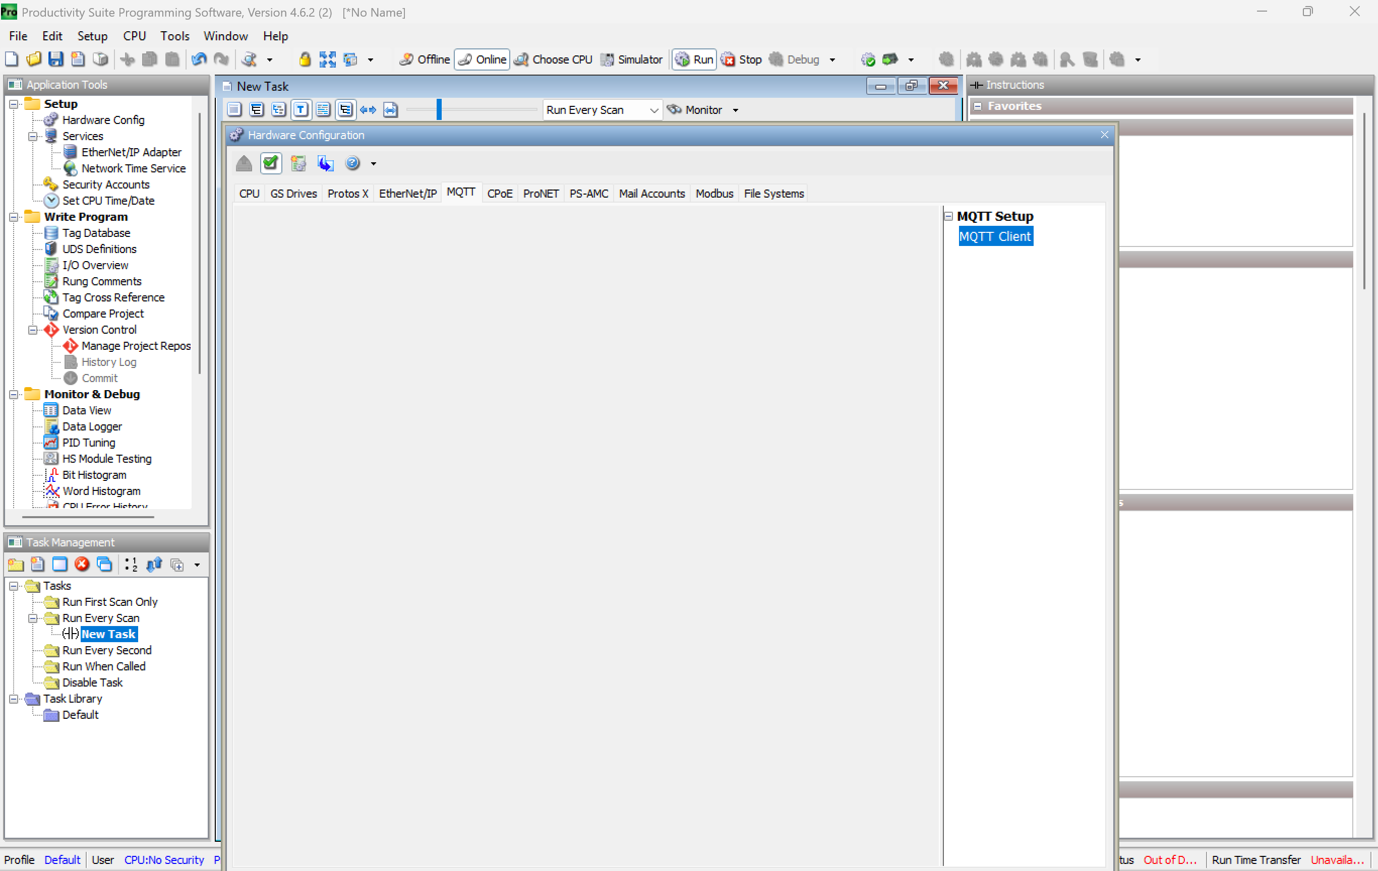
Task: Open the Debug dropdown arrow
Action: (x=832, y=59)
